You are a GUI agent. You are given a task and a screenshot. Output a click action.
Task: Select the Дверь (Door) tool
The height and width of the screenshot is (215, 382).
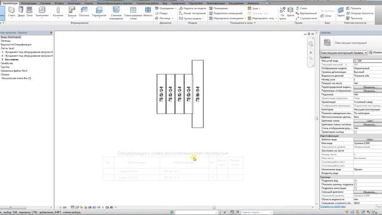point(21,12)
